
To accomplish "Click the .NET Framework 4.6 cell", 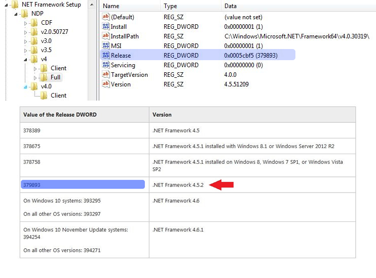I will pos(252,207).
